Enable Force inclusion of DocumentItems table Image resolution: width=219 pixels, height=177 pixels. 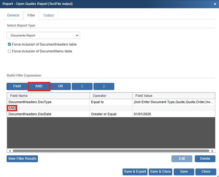pos(9,51)
